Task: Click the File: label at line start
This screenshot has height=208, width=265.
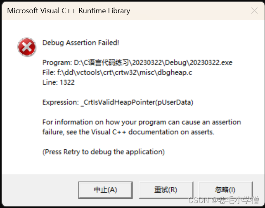Action: [x=49, y=72]
